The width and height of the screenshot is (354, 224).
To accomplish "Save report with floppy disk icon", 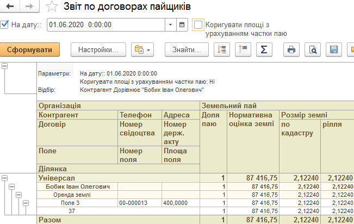I will pyautogui.click(x=334, y=49).
